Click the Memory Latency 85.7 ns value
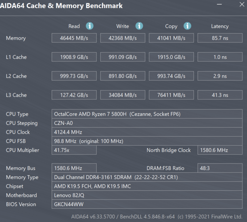247x222 pixels. tap(220, 38)
